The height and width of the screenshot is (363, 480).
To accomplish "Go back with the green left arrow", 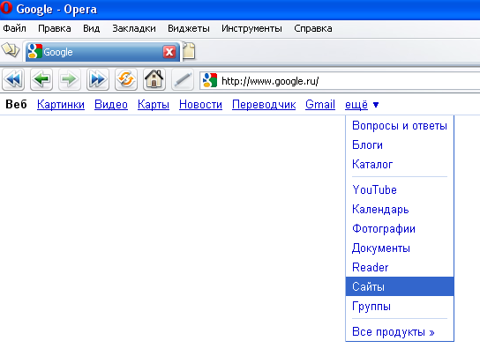I will click(41, 80).
